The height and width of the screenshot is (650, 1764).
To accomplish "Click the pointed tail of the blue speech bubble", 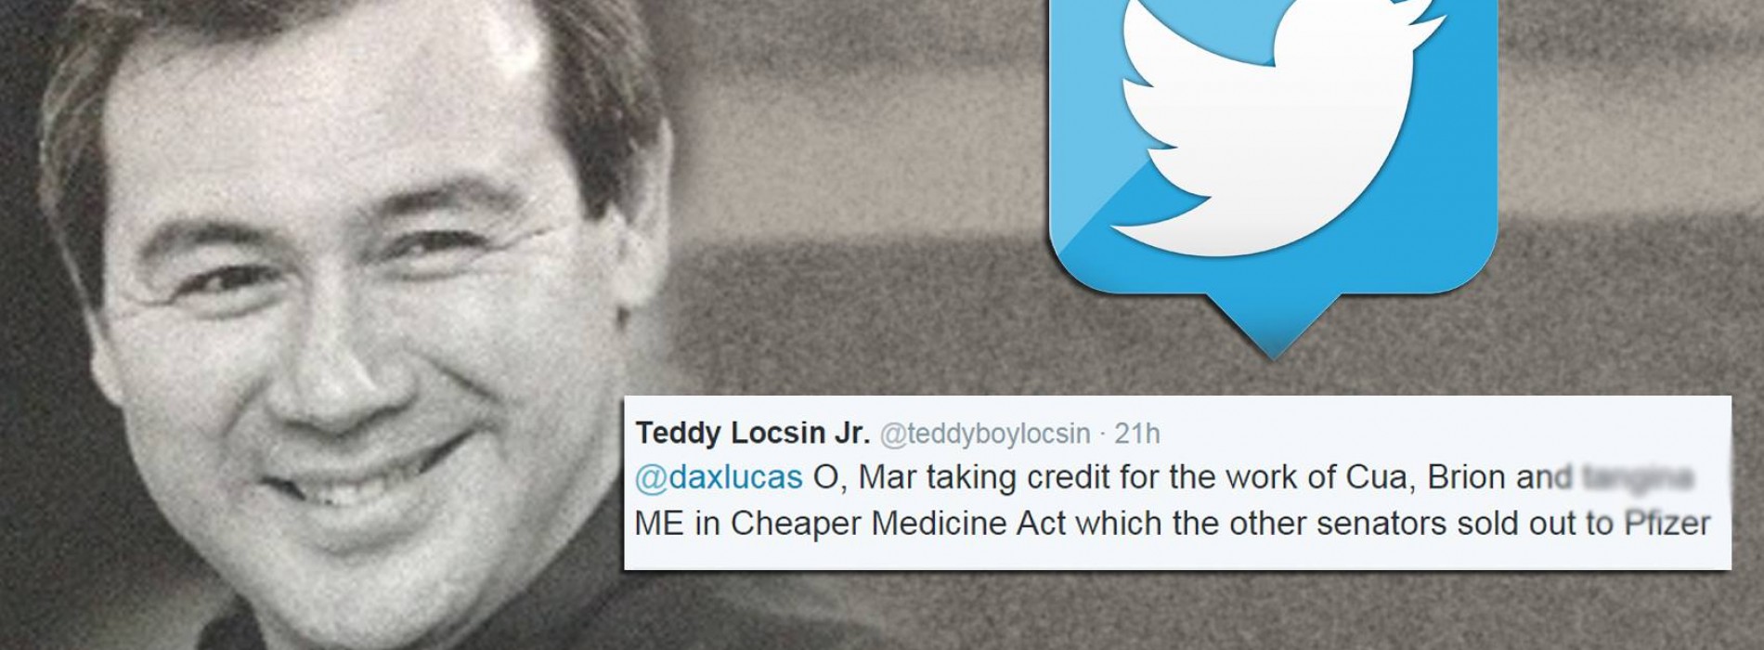I will tap(1272, 327).
